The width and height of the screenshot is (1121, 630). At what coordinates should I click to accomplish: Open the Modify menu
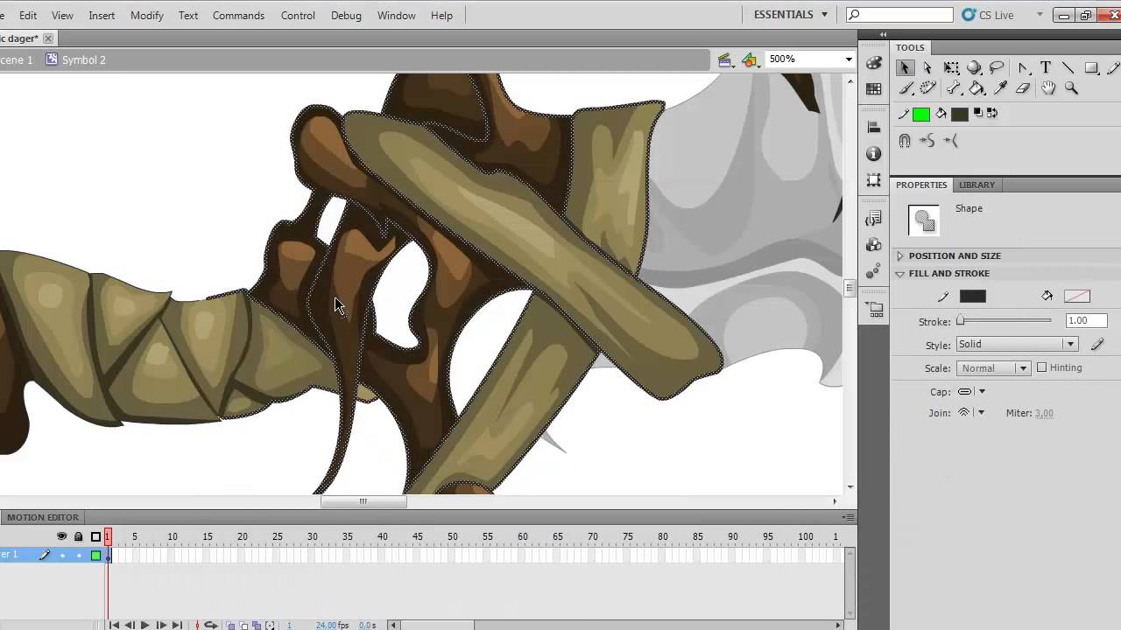[146, 15]
